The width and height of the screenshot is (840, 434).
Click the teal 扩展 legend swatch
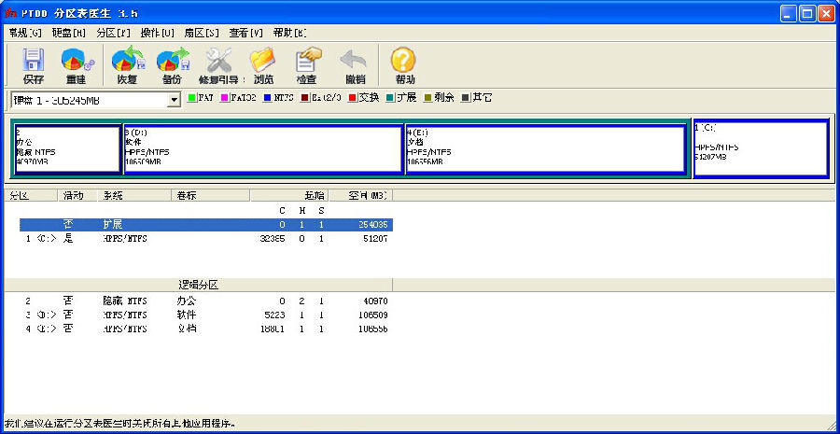[x=390, y=98]
